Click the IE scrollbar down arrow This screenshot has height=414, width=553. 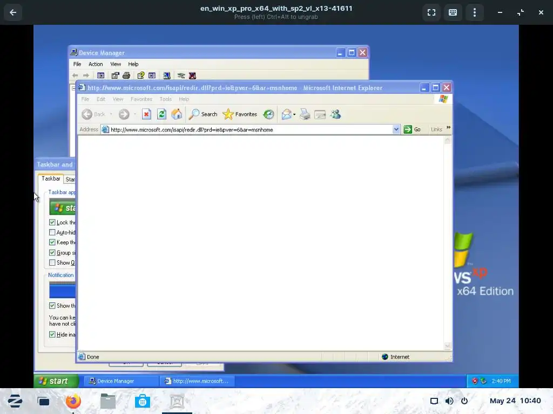(x=447, y=346)
